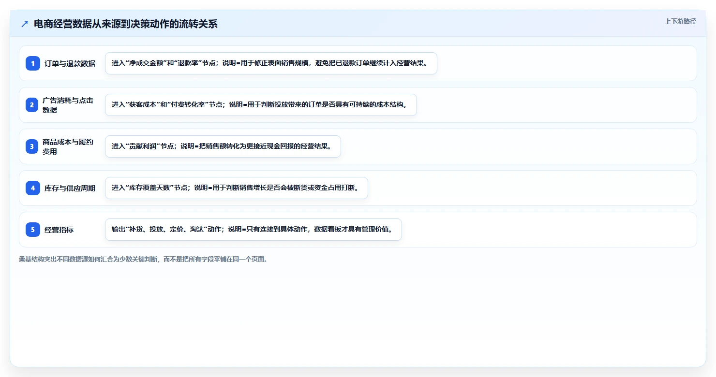Open the 净成交金额 and 退款率 description box
Viewport: 716px width, 377px height.
point(271,63)
